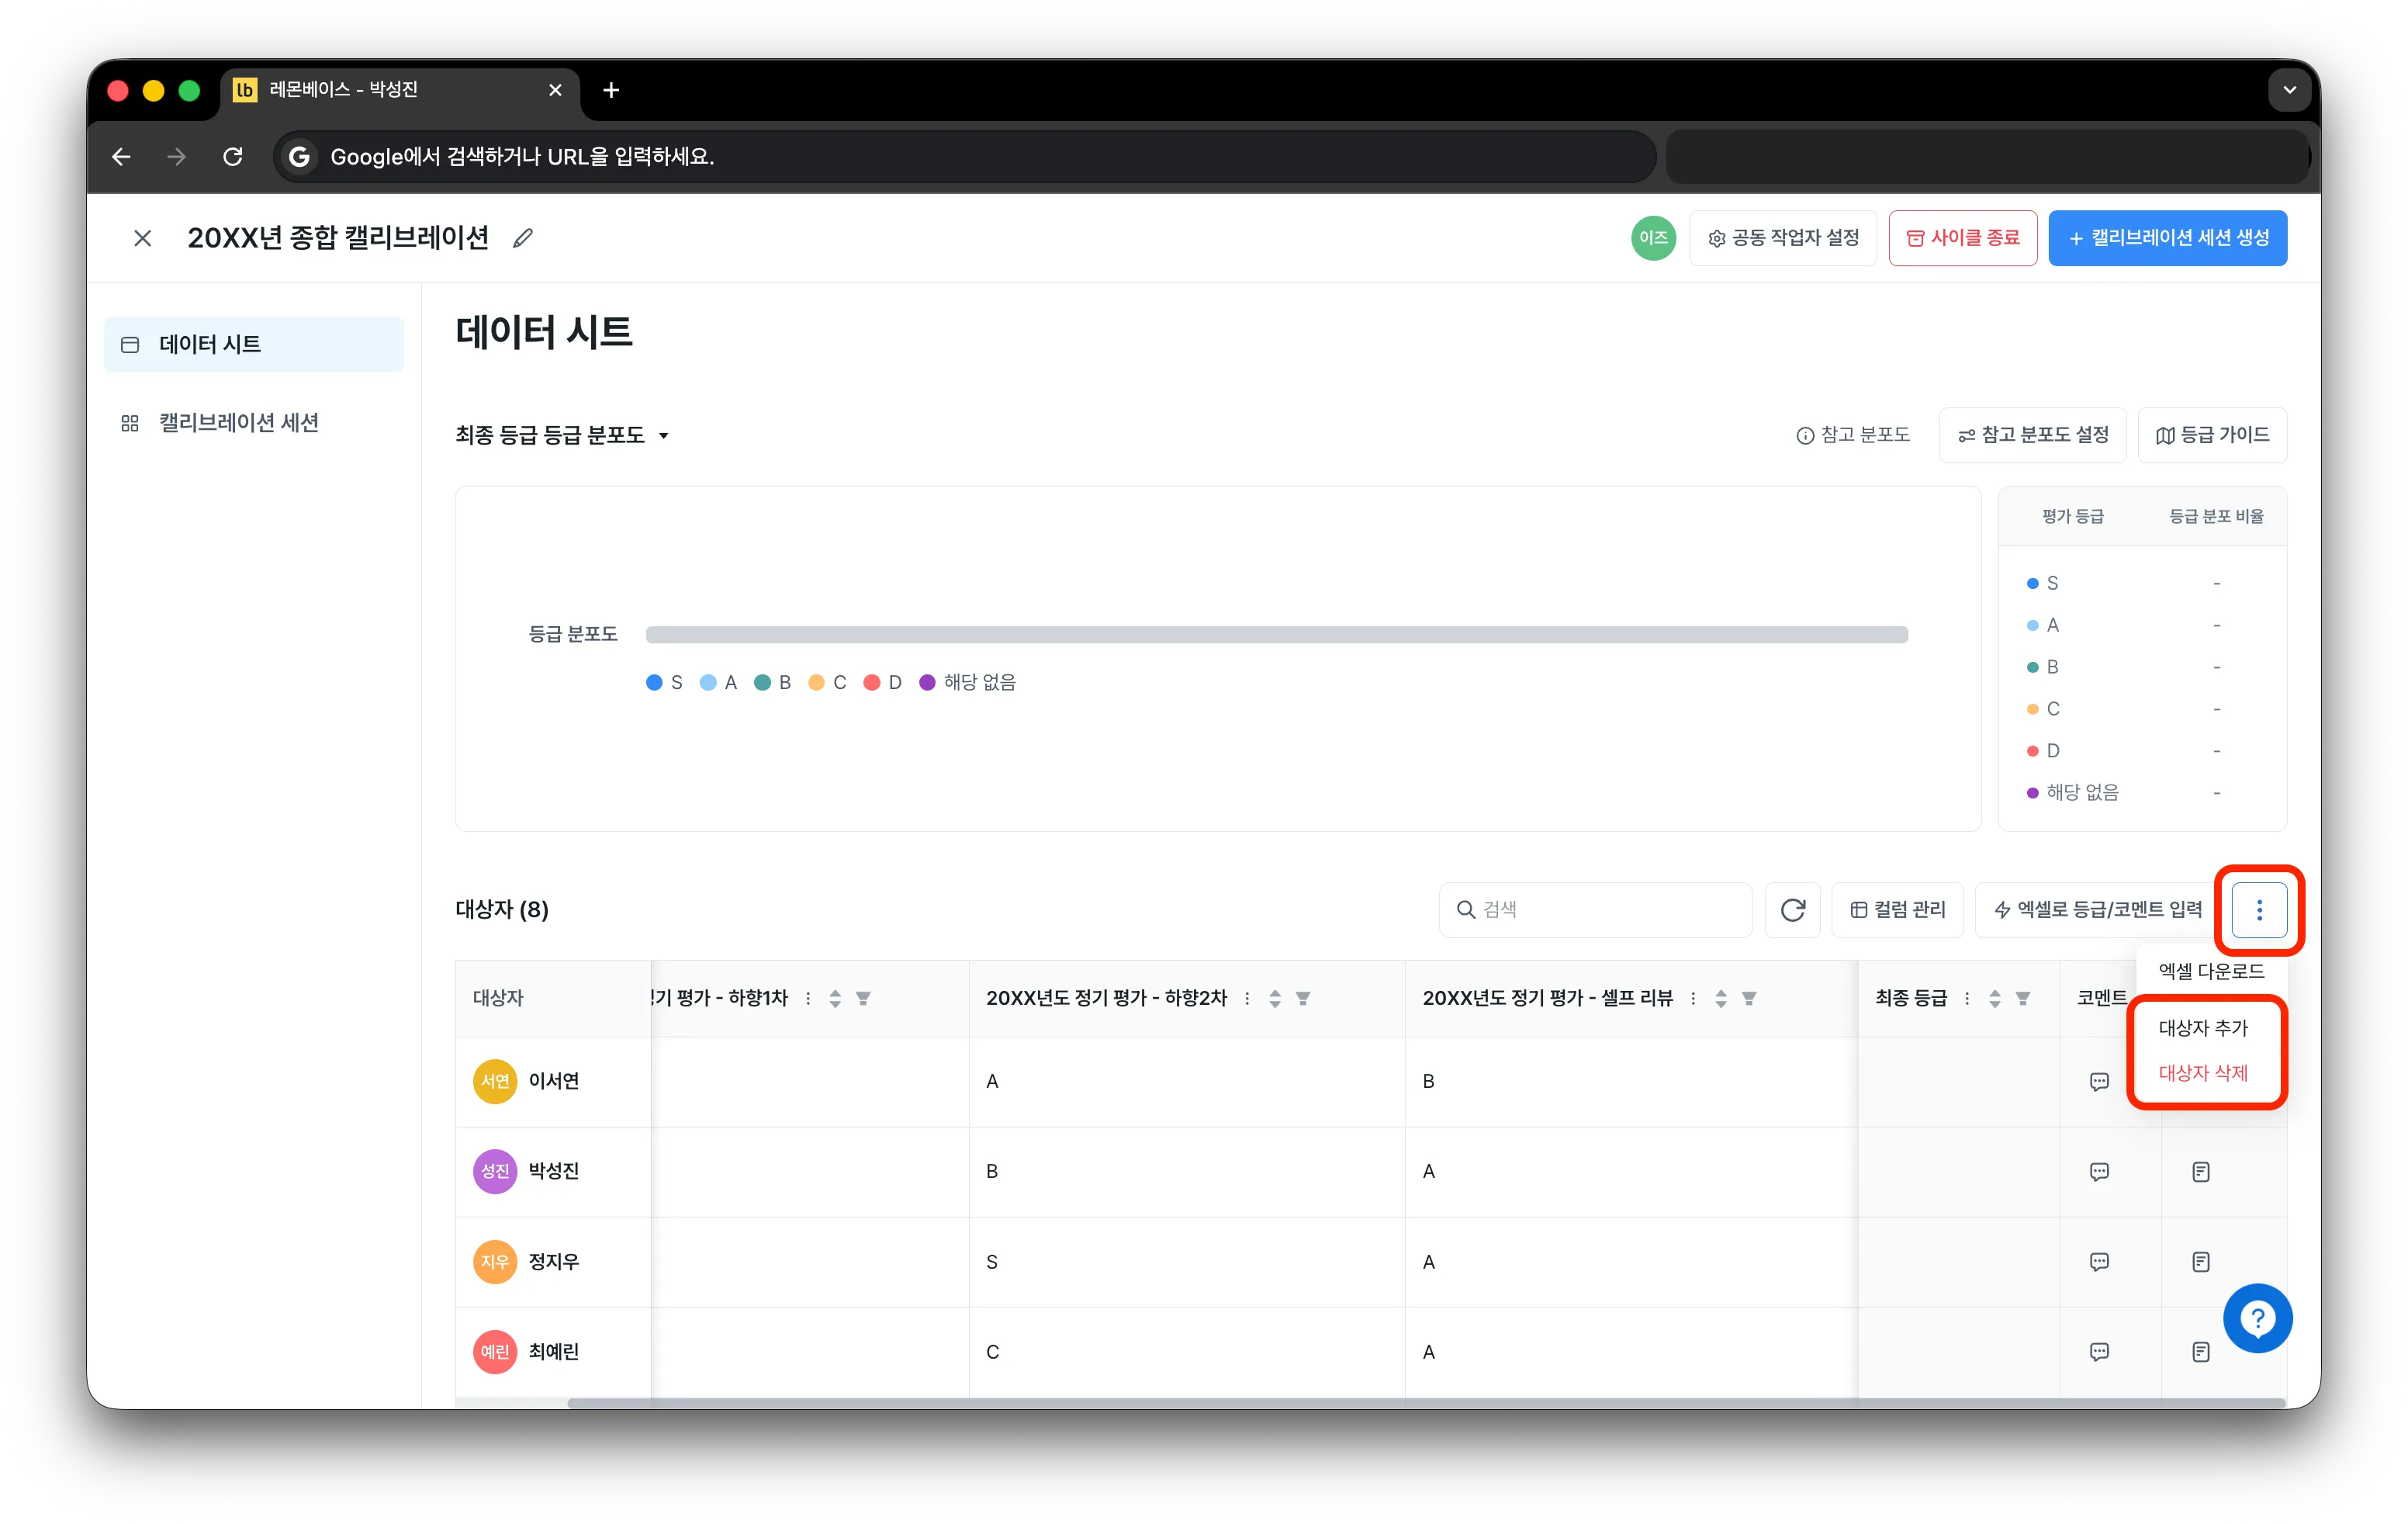2408x1524 pixels.
Task: Sort the 셀프 리뷰 column
Action: click(1721, 998)
